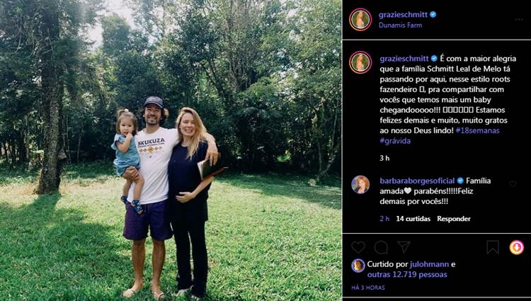Image resolution: width=531 pixels, height=301 pixels.
Task: Open the #grávida hashtag
Action: click(x=395, y=141)
